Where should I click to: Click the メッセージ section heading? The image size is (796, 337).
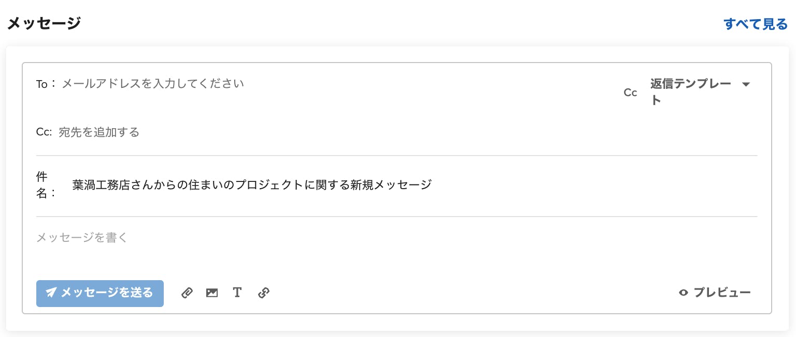44,23
